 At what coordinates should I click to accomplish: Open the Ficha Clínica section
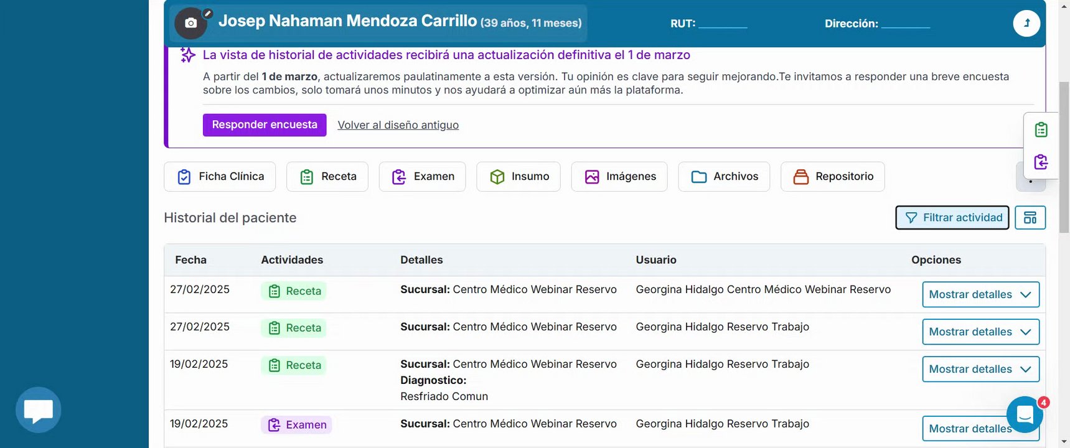click(x=220, y=177)
